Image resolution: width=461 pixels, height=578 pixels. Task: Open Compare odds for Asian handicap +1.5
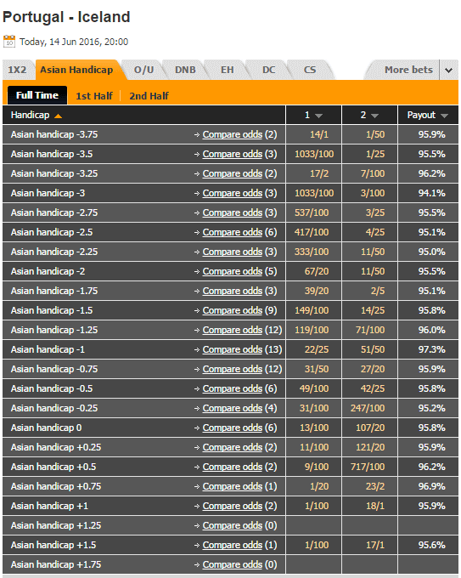pyautogui.click(x=233, y=545)
